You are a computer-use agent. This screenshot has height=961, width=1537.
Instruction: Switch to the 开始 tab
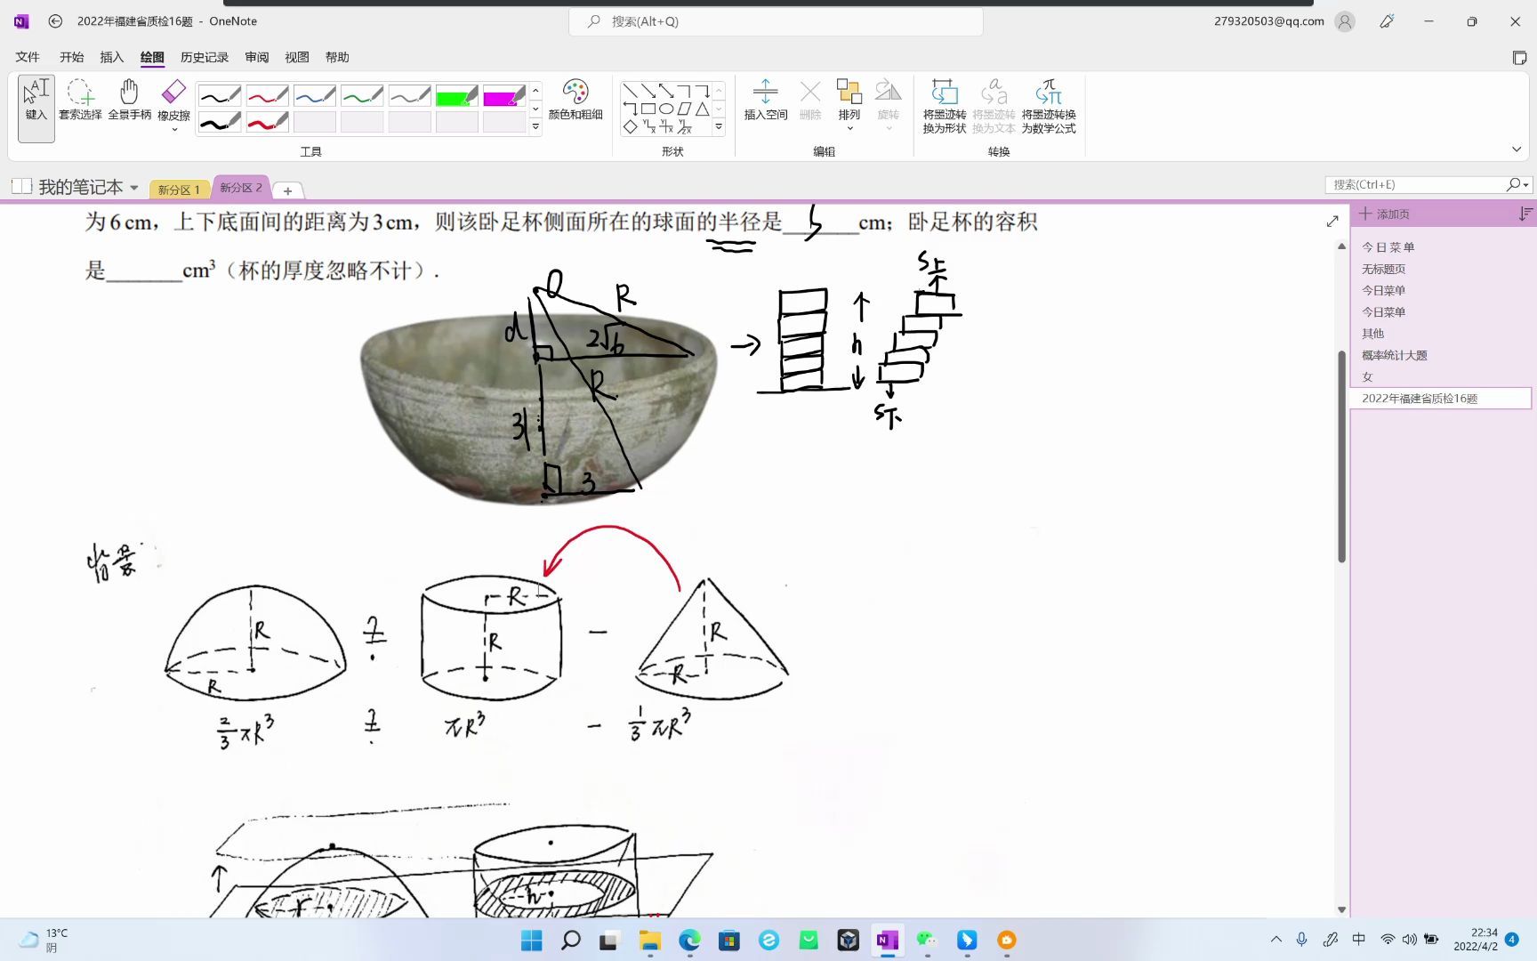(x=71, y=57)
